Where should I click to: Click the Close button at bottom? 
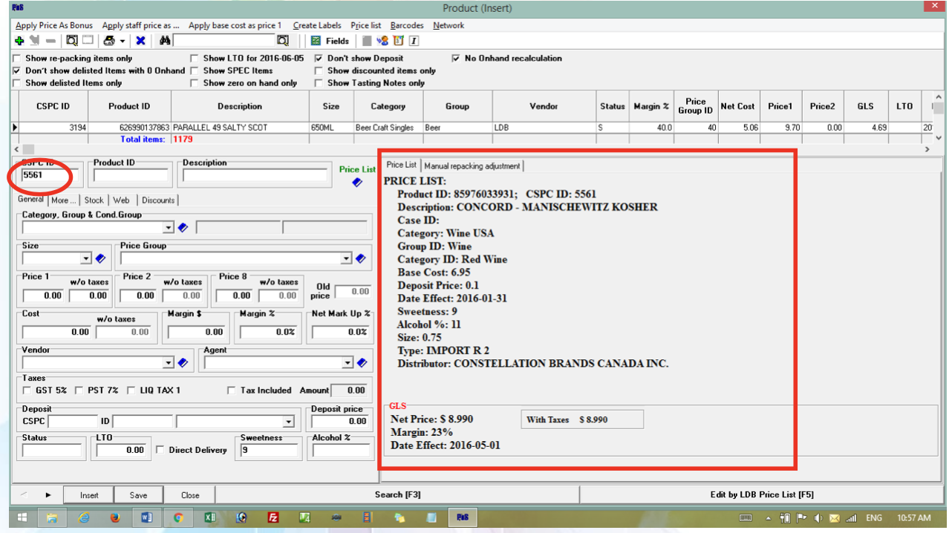(x=190, y=495)
